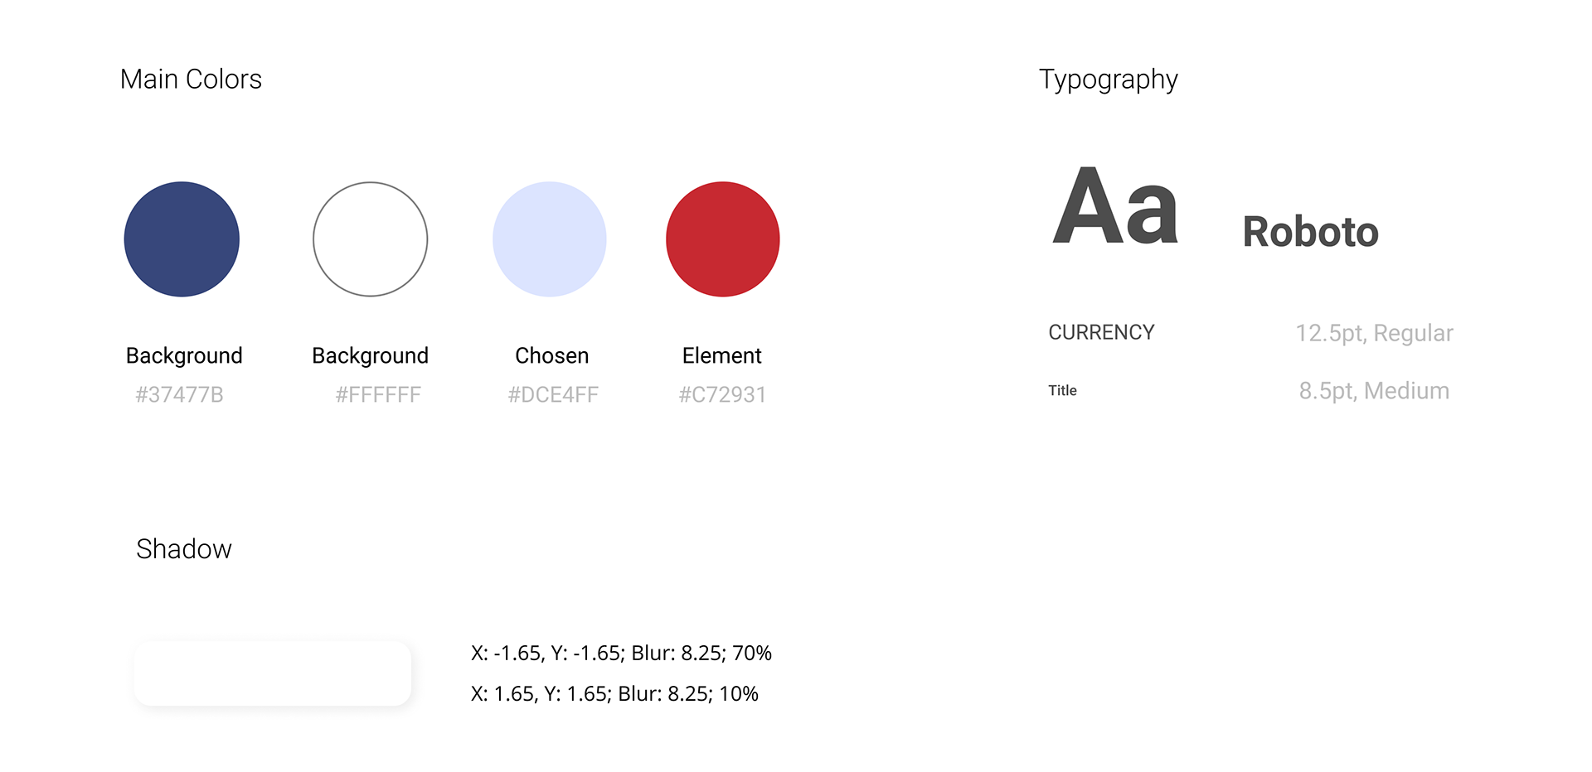Image resolution: width=1592 pixels, height=772 pixels.
Task: Click the small Title sample text
Action: point(1062,390)
